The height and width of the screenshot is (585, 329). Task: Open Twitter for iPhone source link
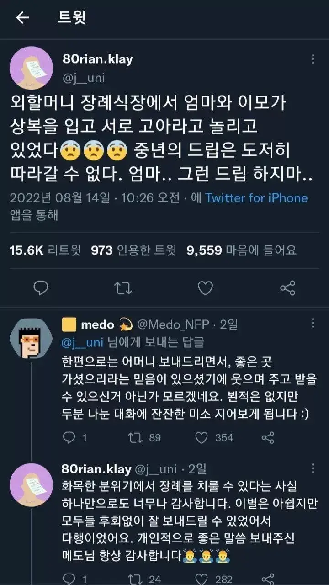[256, 198]
